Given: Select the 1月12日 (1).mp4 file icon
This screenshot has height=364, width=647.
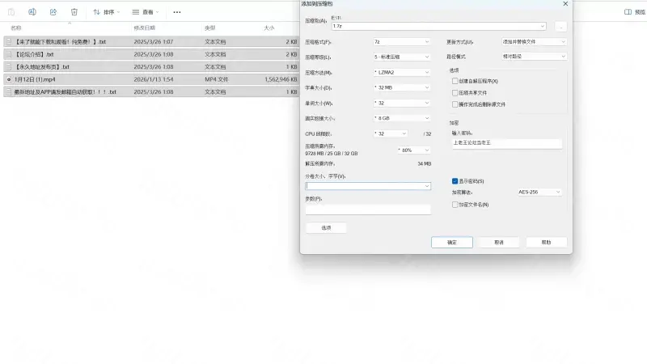Looking at the screenshot, I should point(9,80).
